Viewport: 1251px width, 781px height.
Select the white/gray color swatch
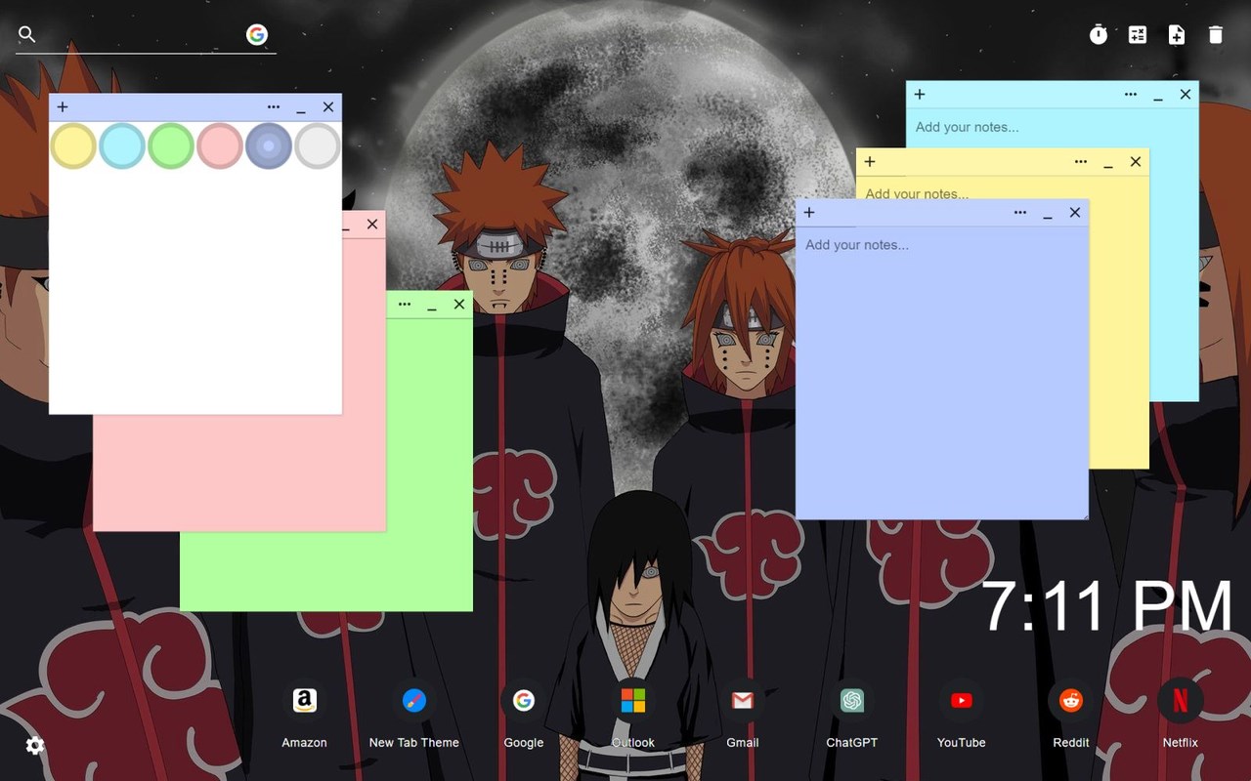tap(318, 145)
